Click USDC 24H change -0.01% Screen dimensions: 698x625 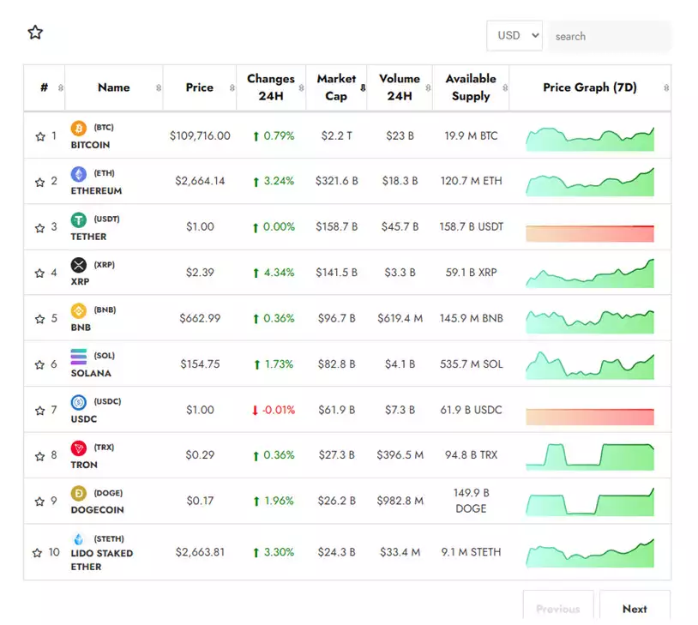coord(274,410)
